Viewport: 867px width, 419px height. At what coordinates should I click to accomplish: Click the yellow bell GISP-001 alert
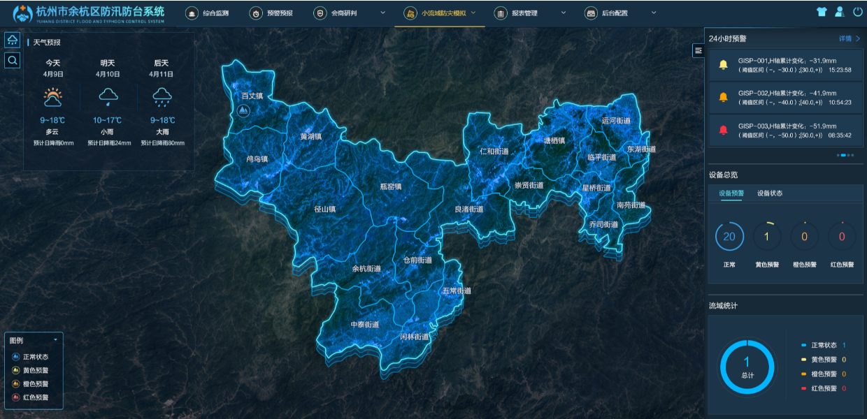pyautogui.click(x=723, y=65)
